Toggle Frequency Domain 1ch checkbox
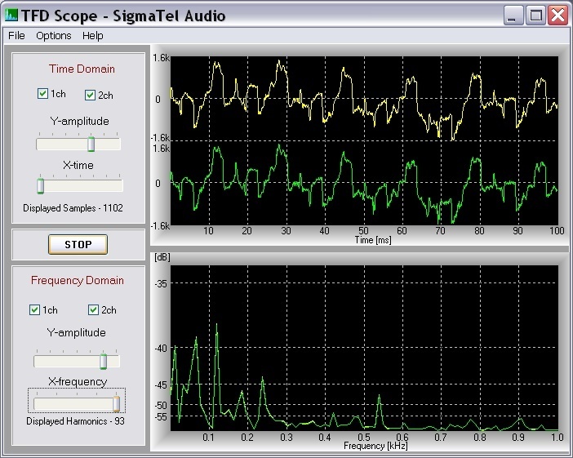 tap(34, 310)
